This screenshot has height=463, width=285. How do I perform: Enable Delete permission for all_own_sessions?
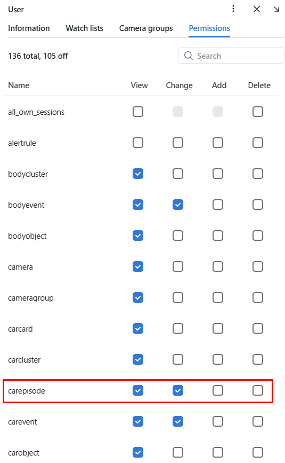(258, 112)
